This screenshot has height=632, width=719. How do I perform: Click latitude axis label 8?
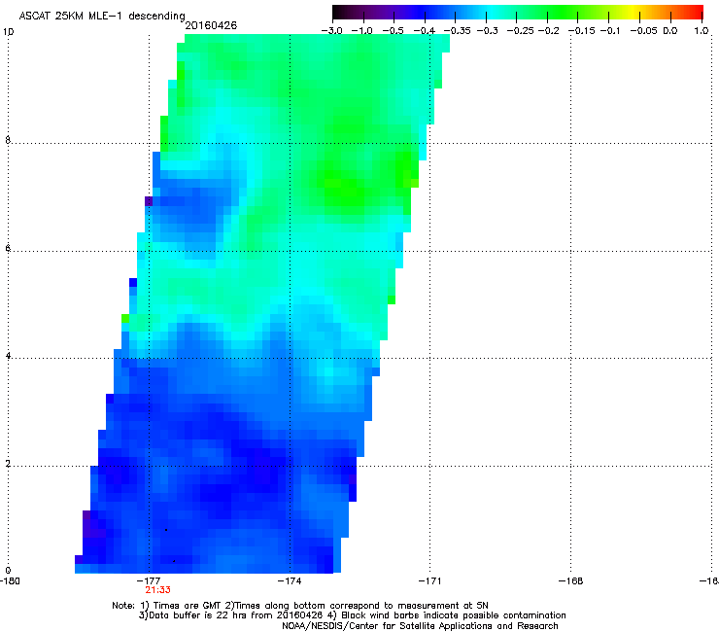pyautogui.click(x=8, y=140)
